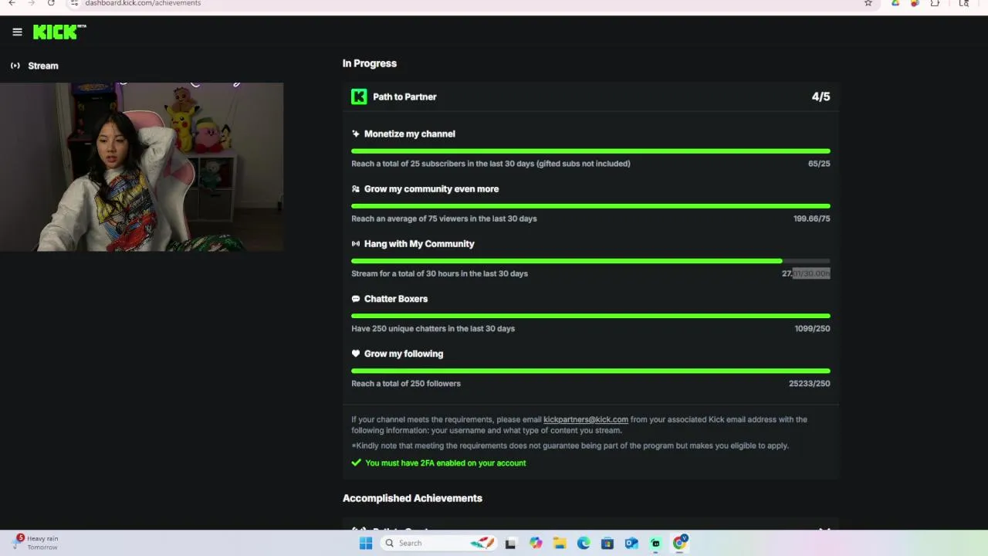Open Task View on the taskbar
Viewport: 988px width, 556px height.
click(510, 543)
